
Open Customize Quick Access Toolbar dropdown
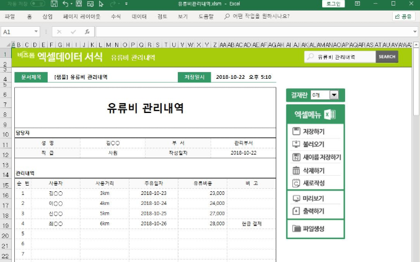pyautogui.click(x=126, y=4)
